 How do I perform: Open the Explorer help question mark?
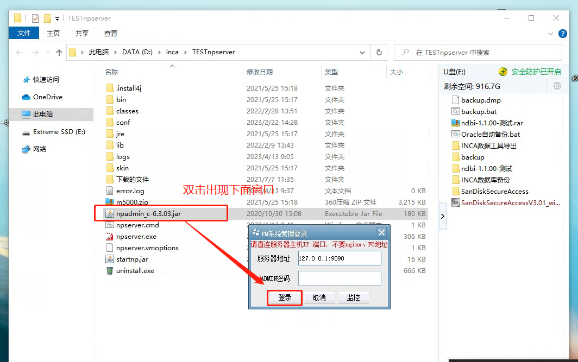563,34
